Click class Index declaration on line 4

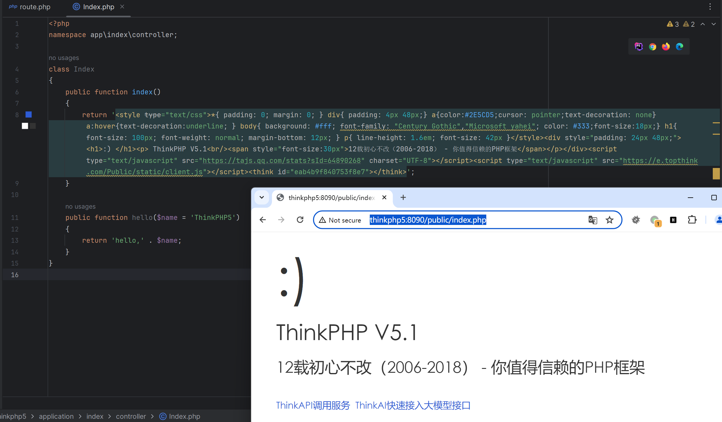[x=72, y=69]
